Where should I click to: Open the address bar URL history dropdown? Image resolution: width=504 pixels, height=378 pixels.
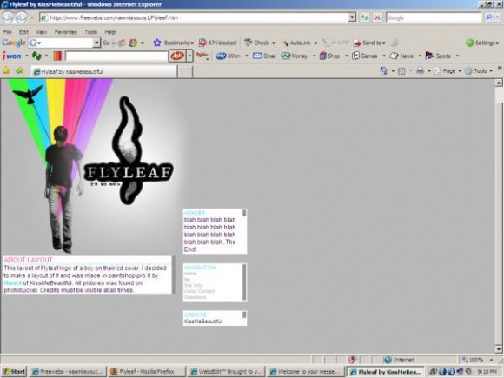click(x=353, y=17)
